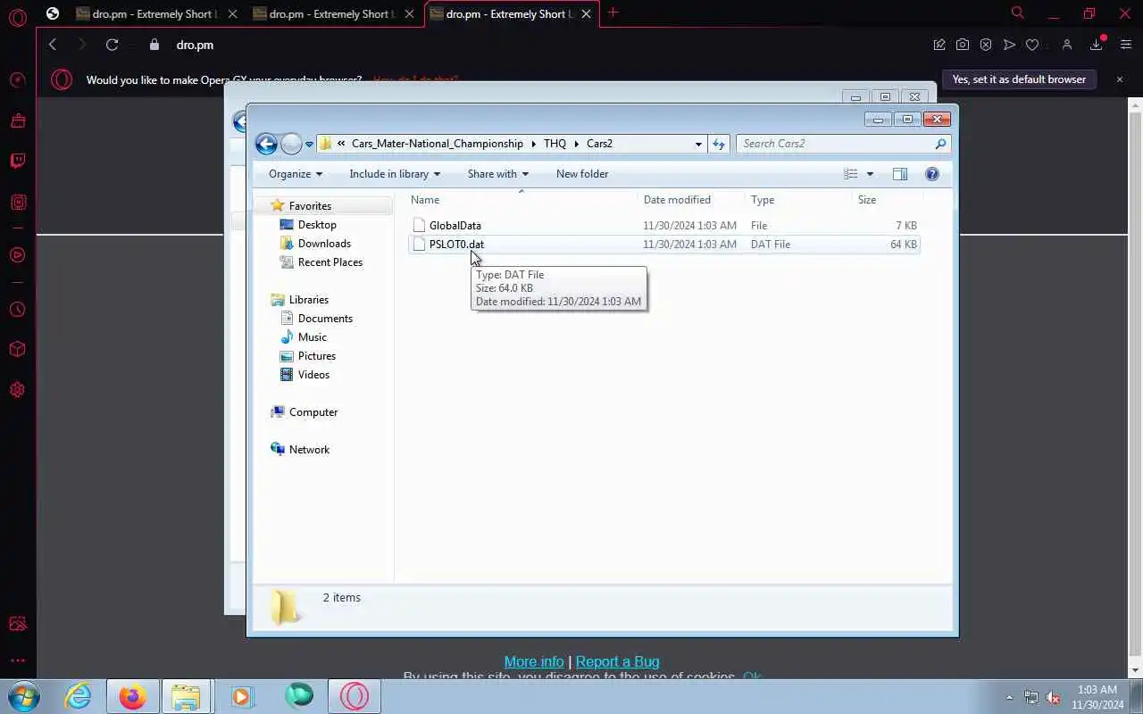
Task: Click the padlock site info icon
Action: tap(154, 45)
